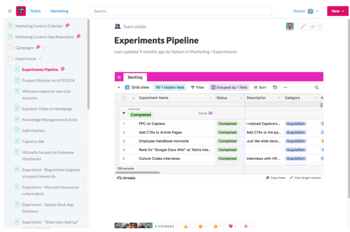Select the Backlog tab

point(135,77)
